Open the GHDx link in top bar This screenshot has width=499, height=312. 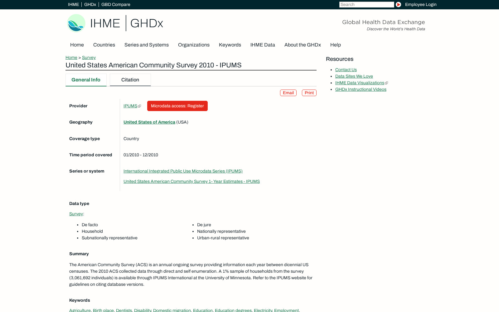[90, 4]
